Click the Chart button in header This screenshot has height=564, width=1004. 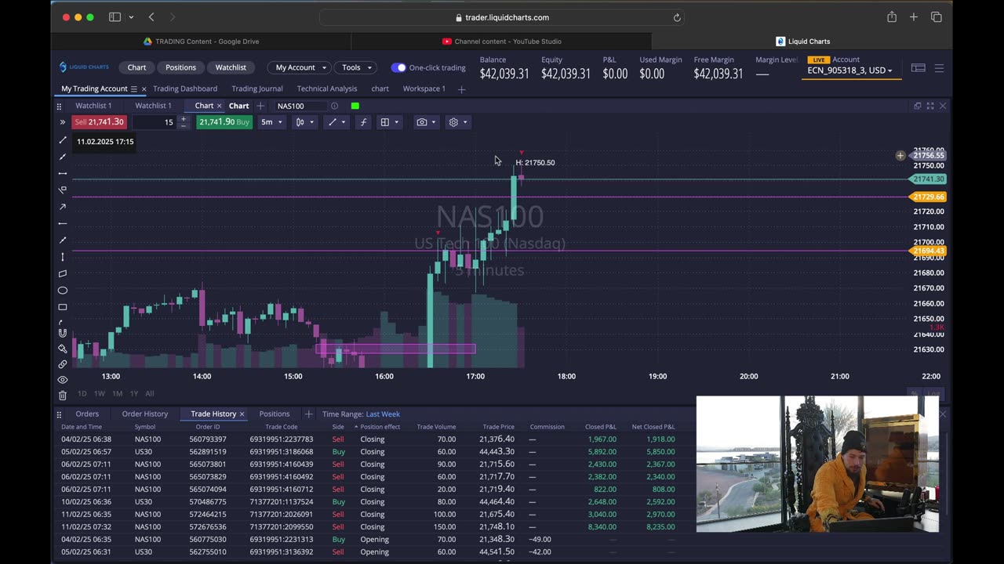(136, 67)
